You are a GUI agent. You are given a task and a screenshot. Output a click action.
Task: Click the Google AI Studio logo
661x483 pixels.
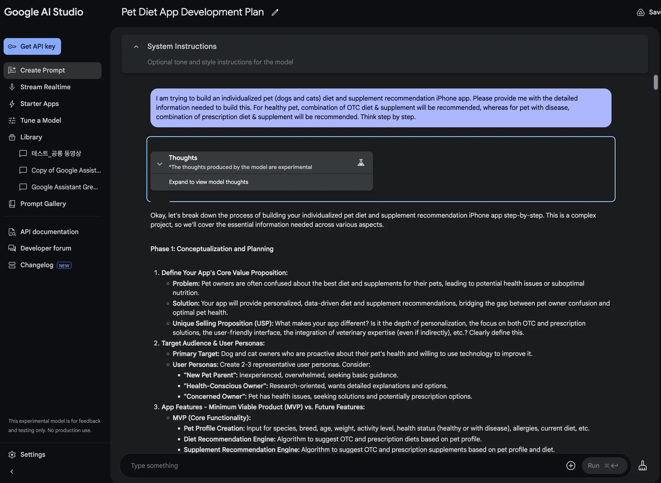point(44,12)
